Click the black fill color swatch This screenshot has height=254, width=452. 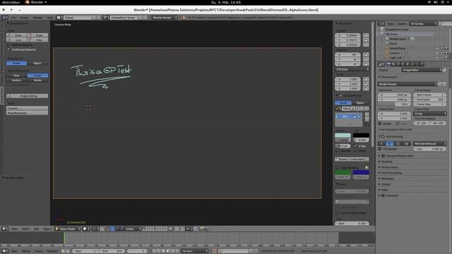(361, 135)
